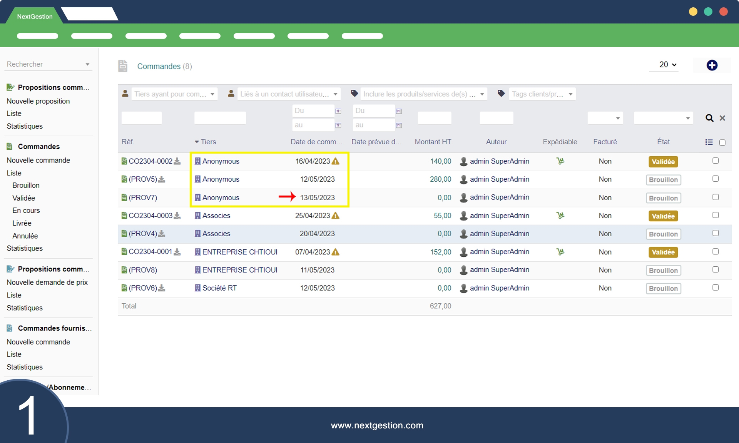Expand the Tiers ayant pour commercial dropdown
The image size is (739, 443).
coord(174,94)
